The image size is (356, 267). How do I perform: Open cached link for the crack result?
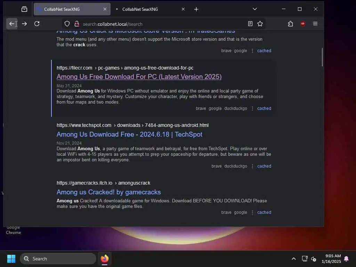[x=264, y=51]
